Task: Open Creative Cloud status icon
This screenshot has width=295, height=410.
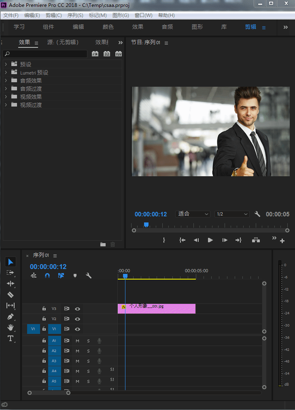Action: coord(4,405)
